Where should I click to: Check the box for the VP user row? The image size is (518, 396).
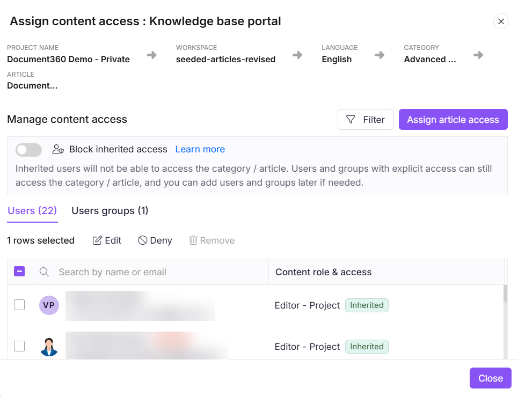pos(19,305)
